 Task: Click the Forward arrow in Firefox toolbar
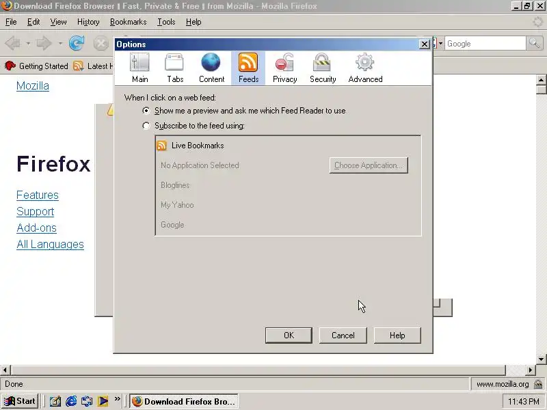coord(44,44)
